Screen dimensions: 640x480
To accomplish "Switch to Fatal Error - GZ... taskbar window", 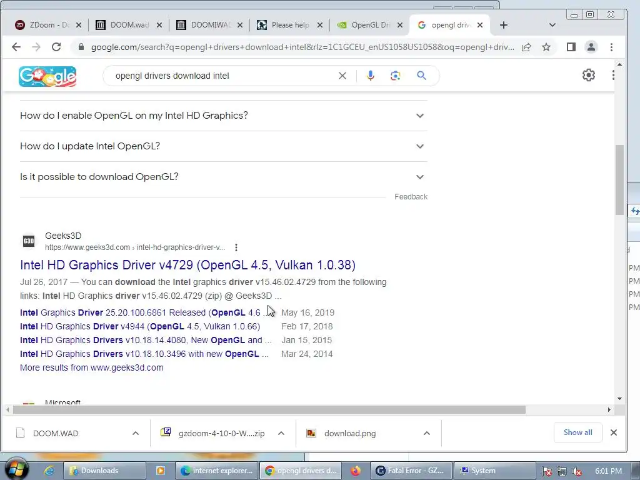I will pyautogui.click(x=411, y=471).
